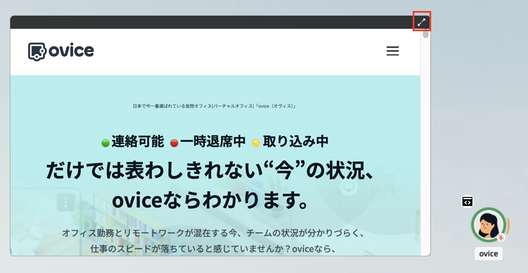The width and height of the screenshot is (528, 273).
Task: Click the green dot beside 連絡可能
Action: point(106,143)
